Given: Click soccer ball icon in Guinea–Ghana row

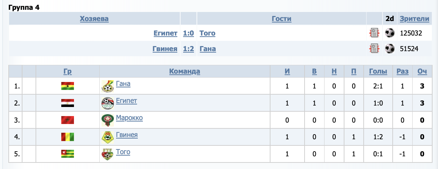Looking at the screenshot, I should click(x=390, y=49).
